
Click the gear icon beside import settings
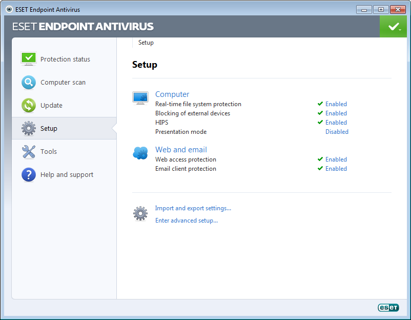coord(140,213)
